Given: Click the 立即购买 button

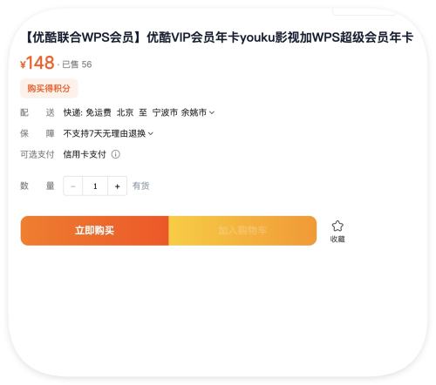Looking at the screenshot, I should (x=94, y=231).
